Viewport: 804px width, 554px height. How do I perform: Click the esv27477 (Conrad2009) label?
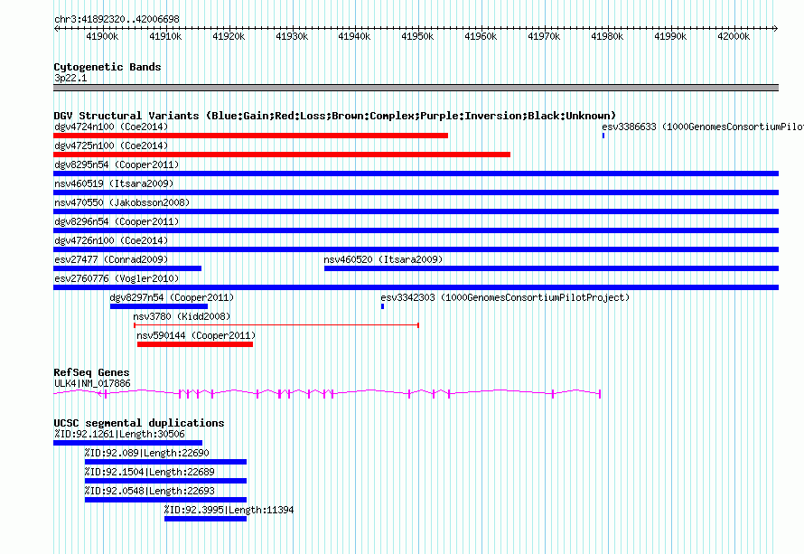tap(111, 259)
